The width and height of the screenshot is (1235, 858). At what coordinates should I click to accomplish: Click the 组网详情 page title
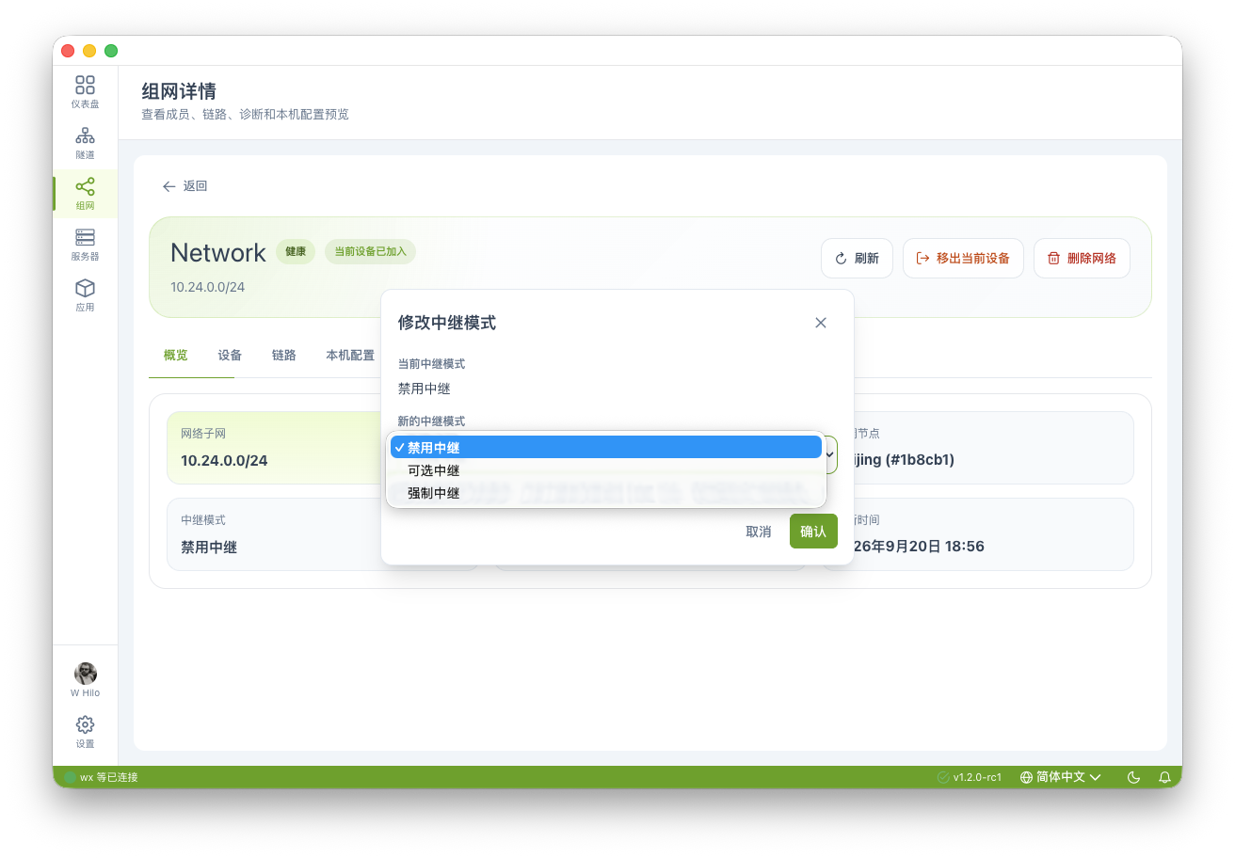coord(179,91)
